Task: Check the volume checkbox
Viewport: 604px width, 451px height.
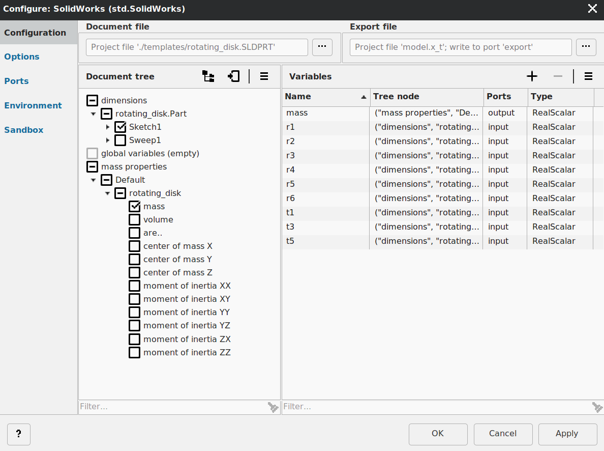Action: coord(134,219)
